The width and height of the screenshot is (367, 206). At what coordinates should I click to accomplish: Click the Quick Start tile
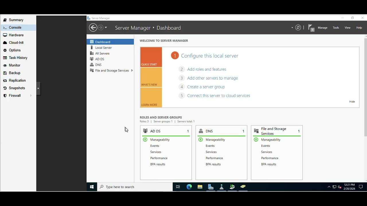click(x=151, y=57)
